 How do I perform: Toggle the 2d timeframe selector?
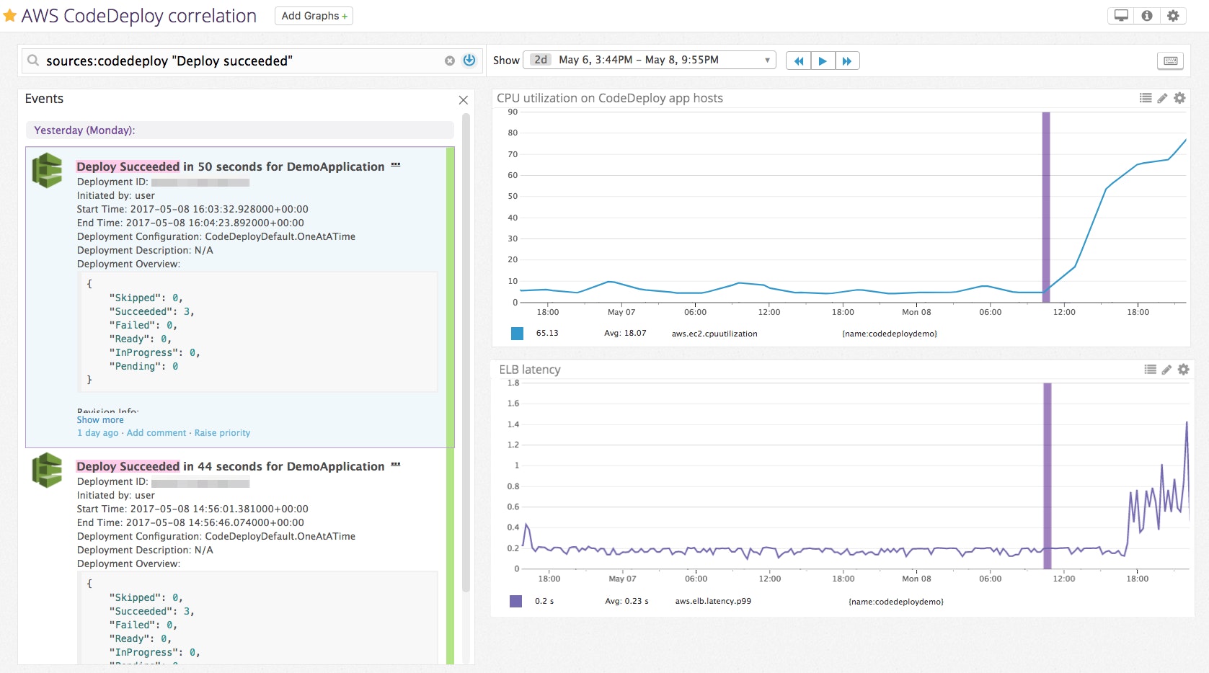click(540, 61)
